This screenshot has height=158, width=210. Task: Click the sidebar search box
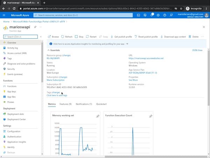point(22,37)
